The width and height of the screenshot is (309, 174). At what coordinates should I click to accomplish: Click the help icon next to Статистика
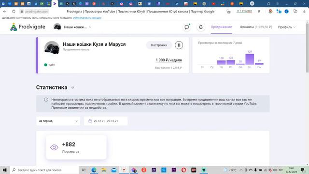(x=72, y=87)
